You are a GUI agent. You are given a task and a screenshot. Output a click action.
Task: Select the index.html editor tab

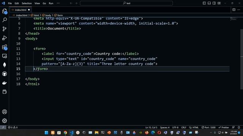coord(21,10)
